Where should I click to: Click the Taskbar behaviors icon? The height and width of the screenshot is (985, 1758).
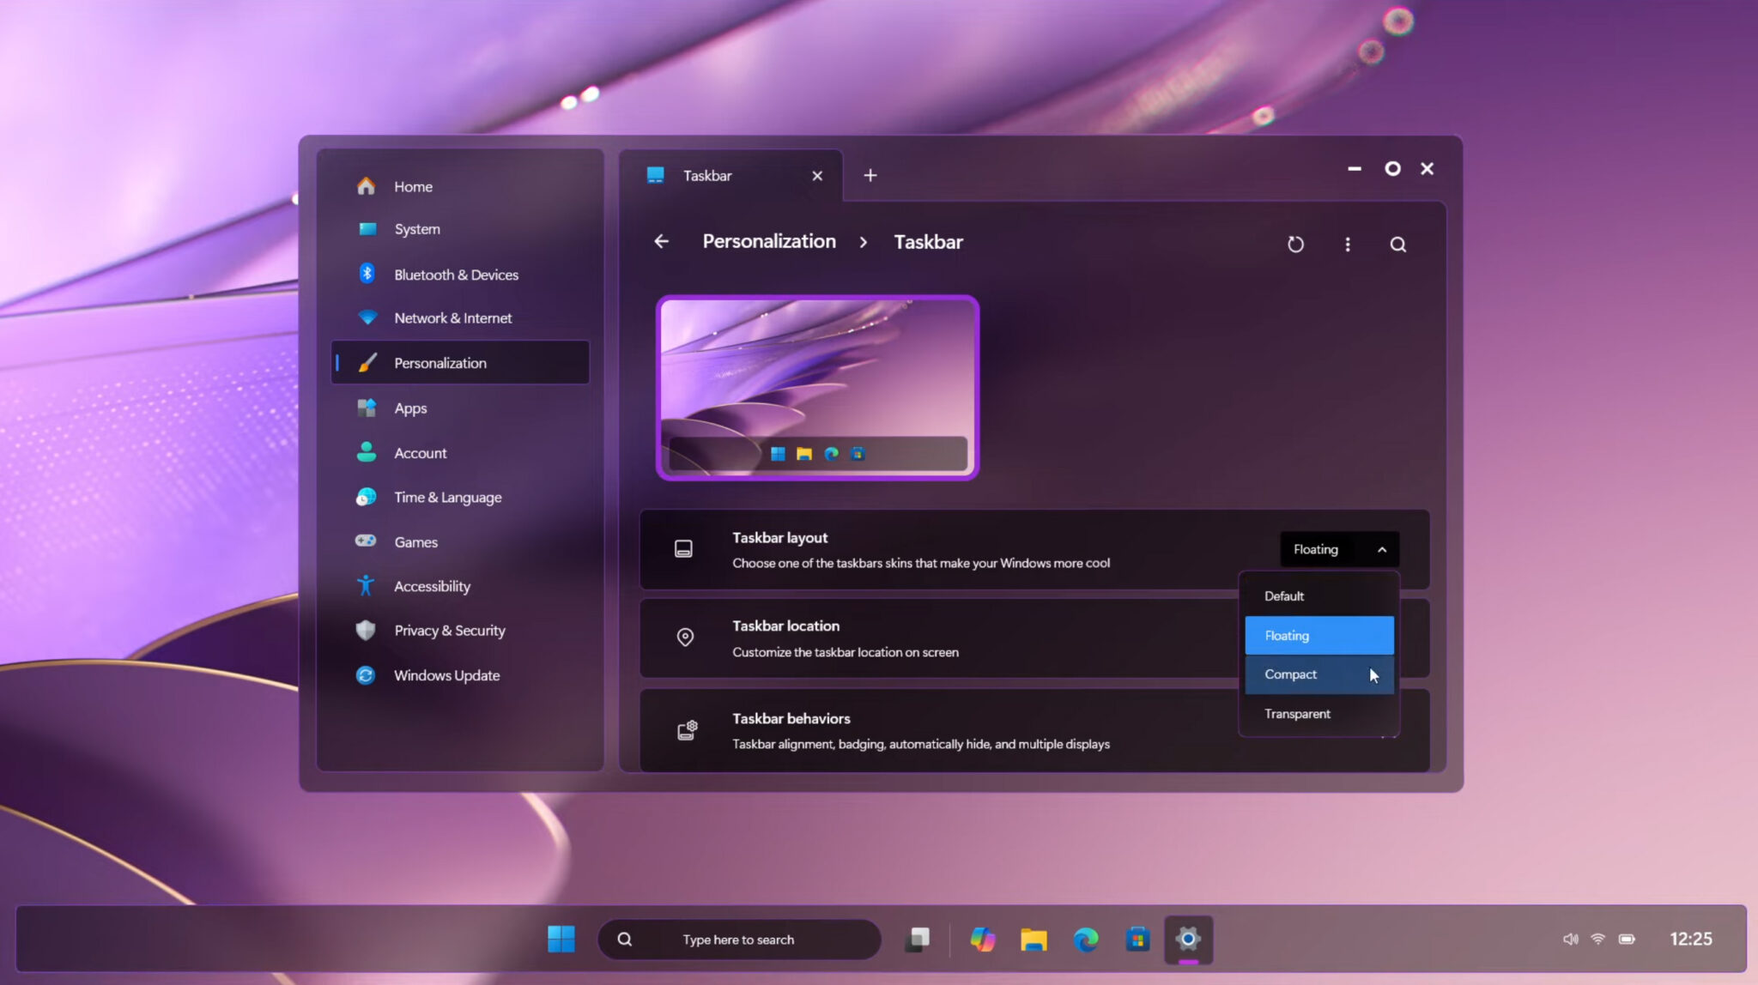tap(686, 729)
